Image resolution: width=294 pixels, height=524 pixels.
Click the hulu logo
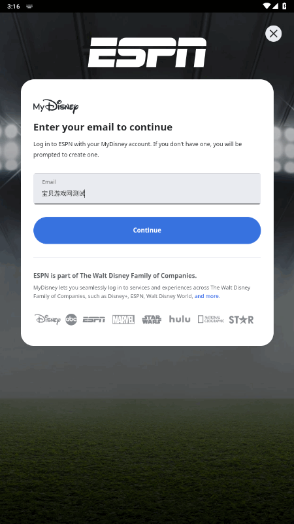[x=180, y=319]
